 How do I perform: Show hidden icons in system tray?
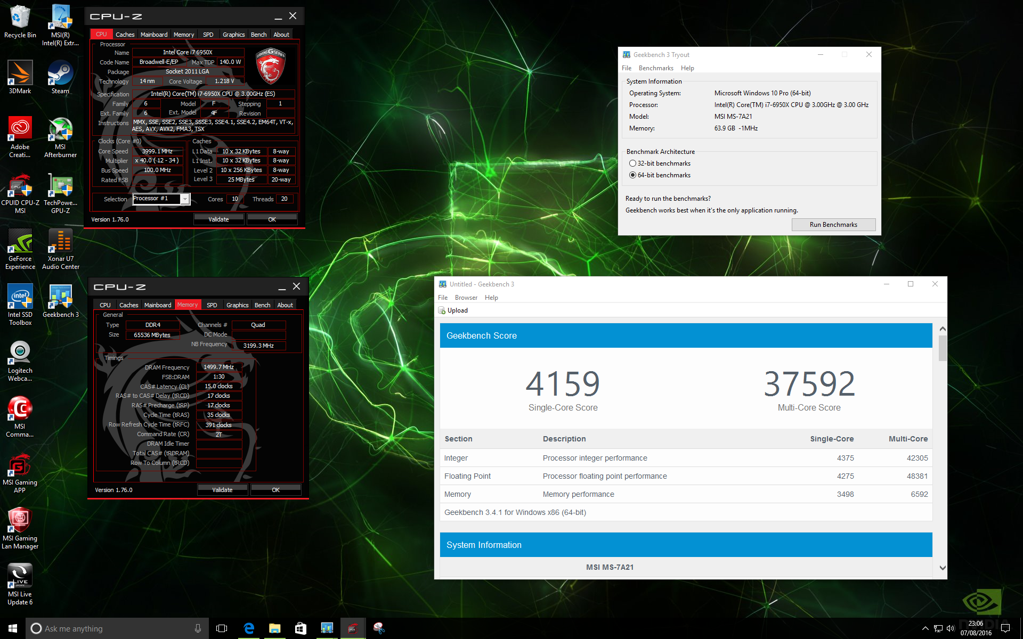point(925,628)
